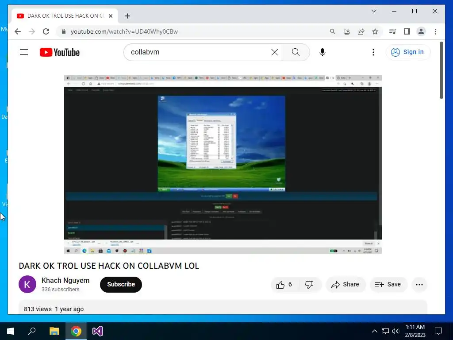
Task: Subscribe to Khach Nguyem
Action: click(121, 285)
